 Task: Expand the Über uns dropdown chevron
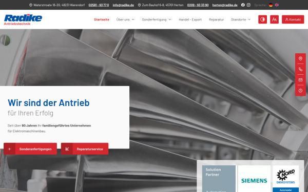coord(133,19)
